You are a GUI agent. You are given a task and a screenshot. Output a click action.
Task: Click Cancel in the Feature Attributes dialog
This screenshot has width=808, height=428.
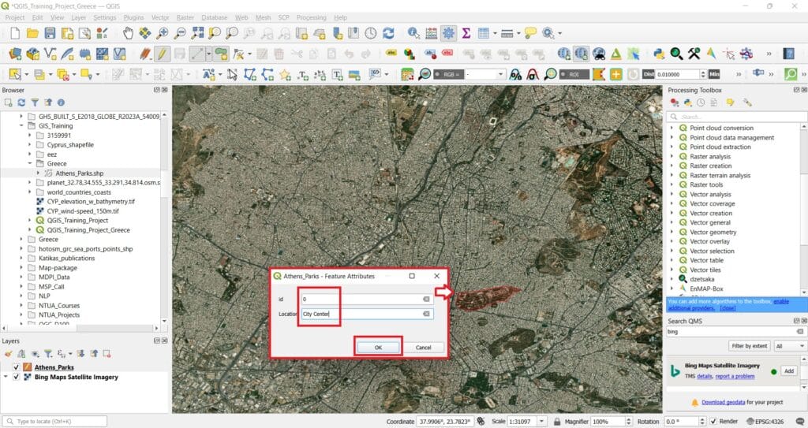(423, 348)
